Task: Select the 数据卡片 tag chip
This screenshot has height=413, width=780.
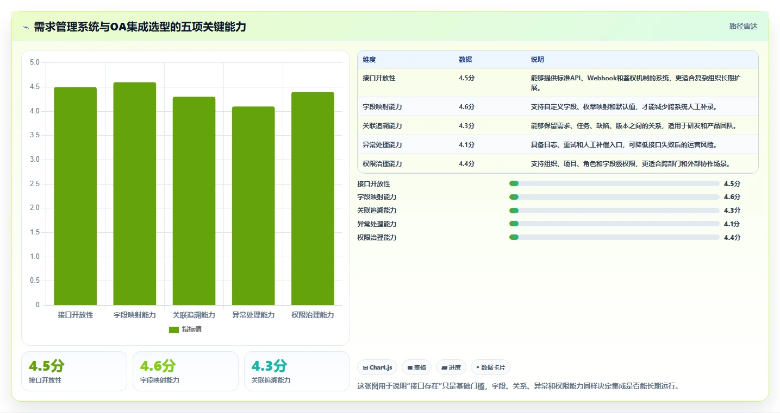Action: pos(490,367)
